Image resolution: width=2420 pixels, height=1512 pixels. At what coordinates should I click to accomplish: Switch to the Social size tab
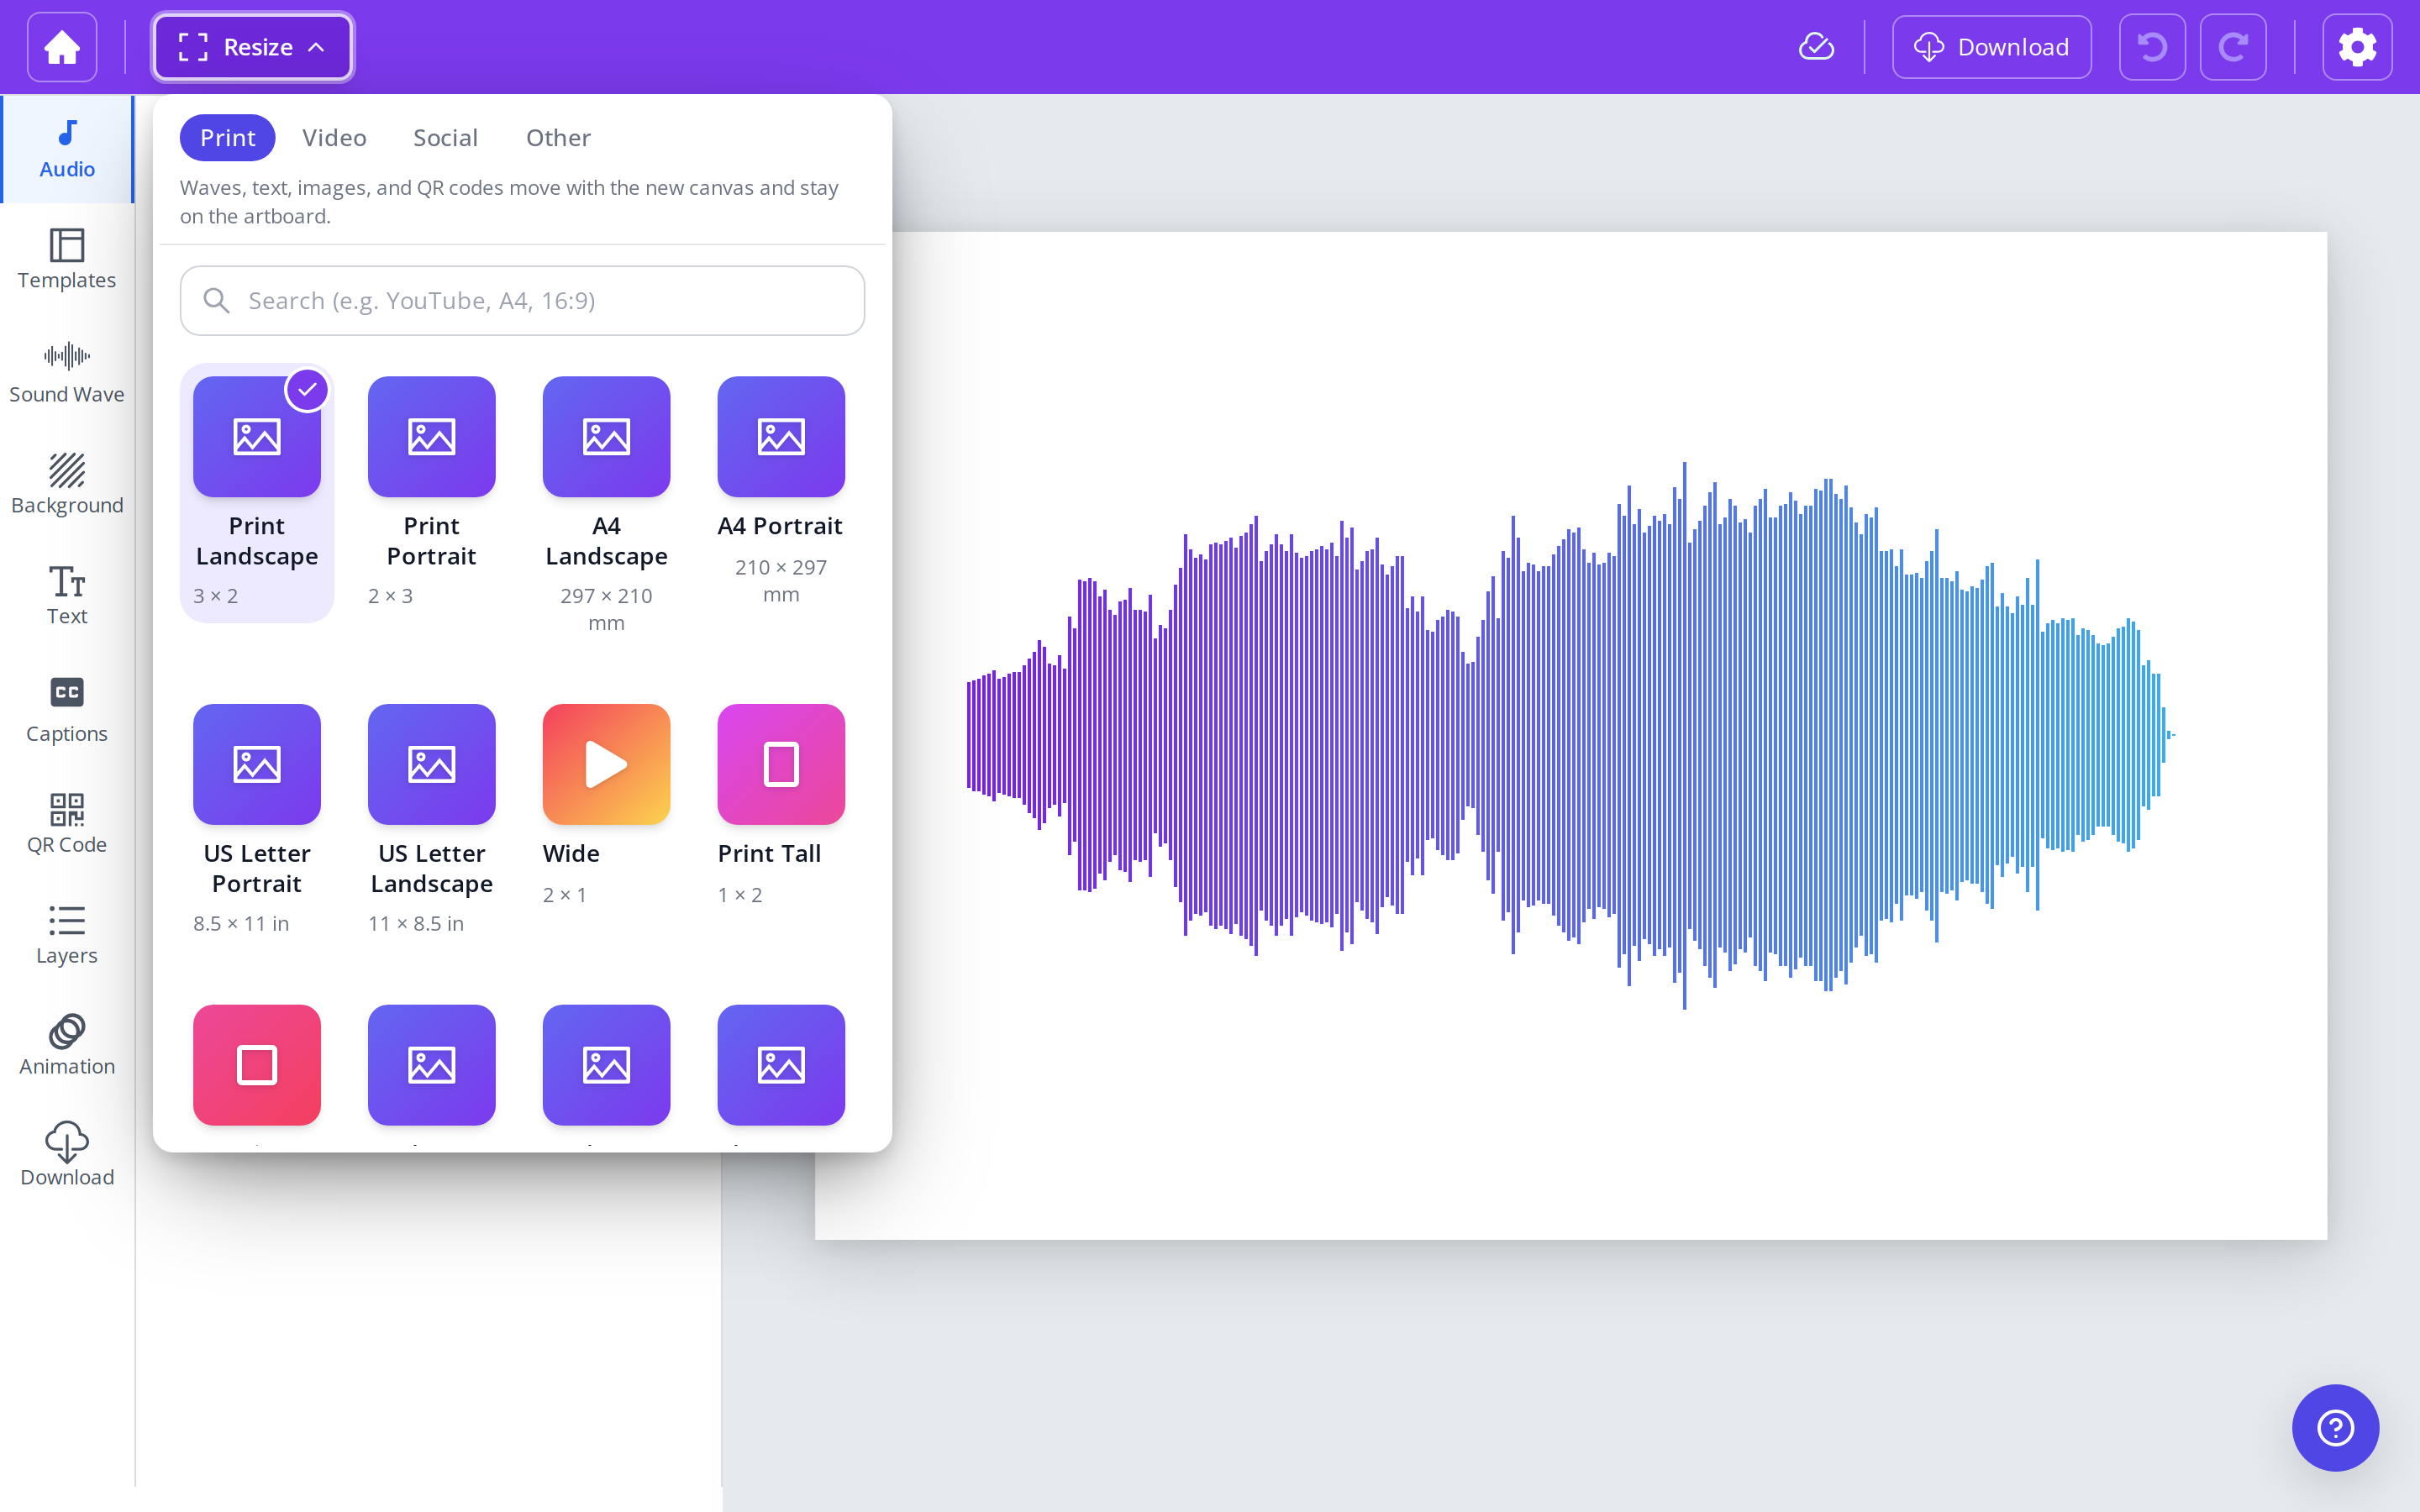point(445,138)
